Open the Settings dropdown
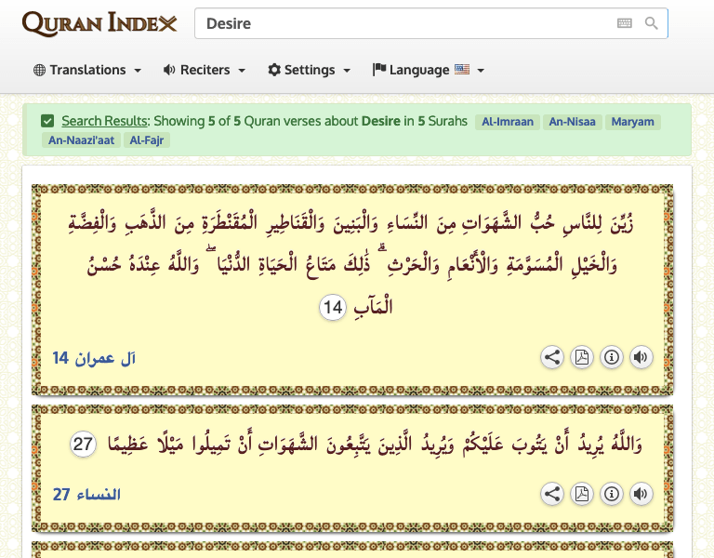714x558 pixels. (x=310, y=70)
